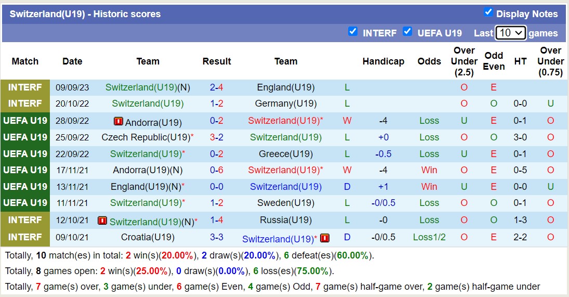
Task: Click the Russia(U19) team name
Action: [286, 220]
